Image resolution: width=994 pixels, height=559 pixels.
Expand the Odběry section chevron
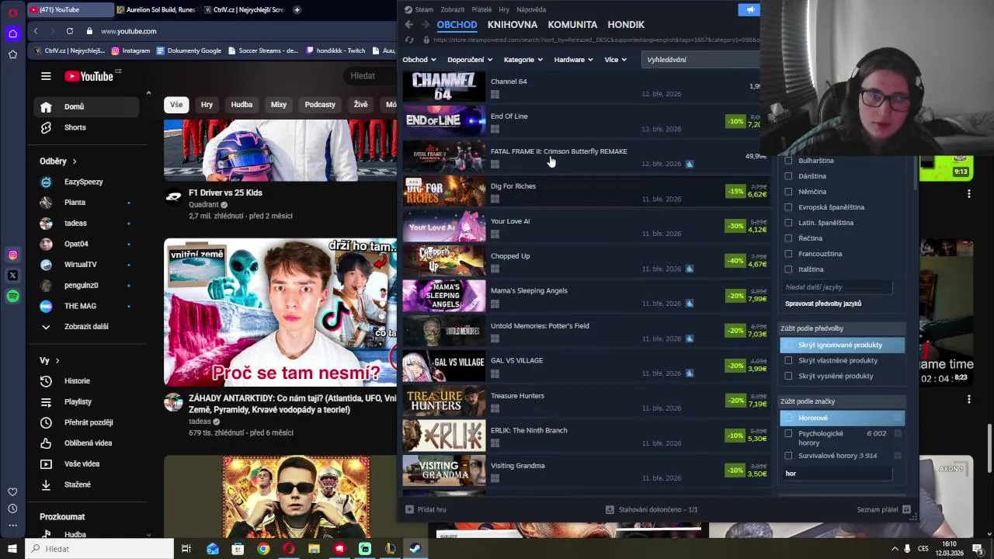click(x=75, y=161)
